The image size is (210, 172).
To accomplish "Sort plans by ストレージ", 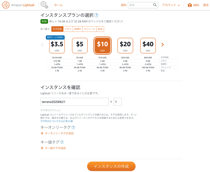I will point(90,29).
